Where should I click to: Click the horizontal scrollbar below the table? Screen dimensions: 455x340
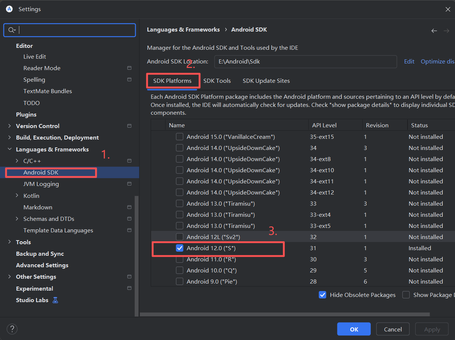(284, 314)
